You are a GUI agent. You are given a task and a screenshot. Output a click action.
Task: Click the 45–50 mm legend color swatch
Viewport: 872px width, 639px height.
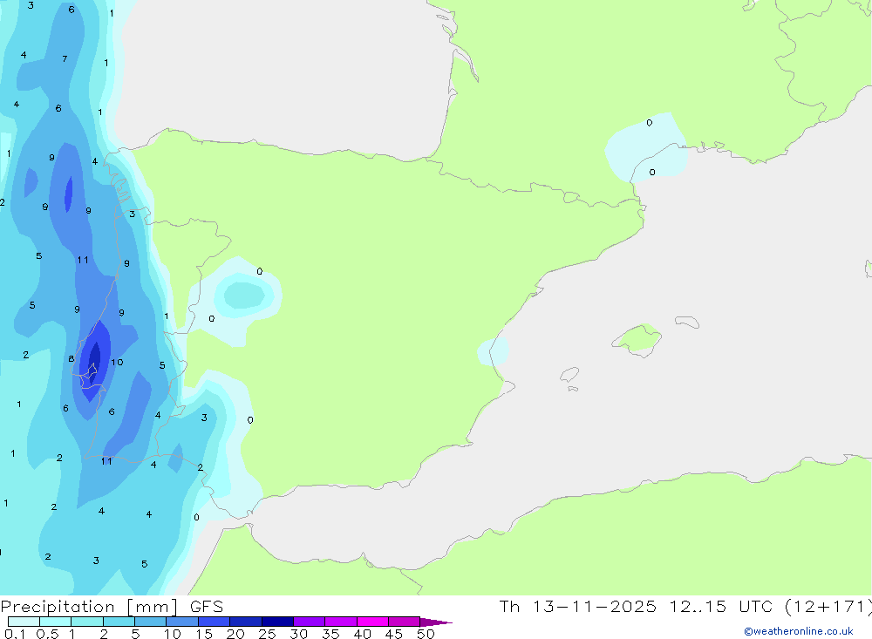(404, 622)
